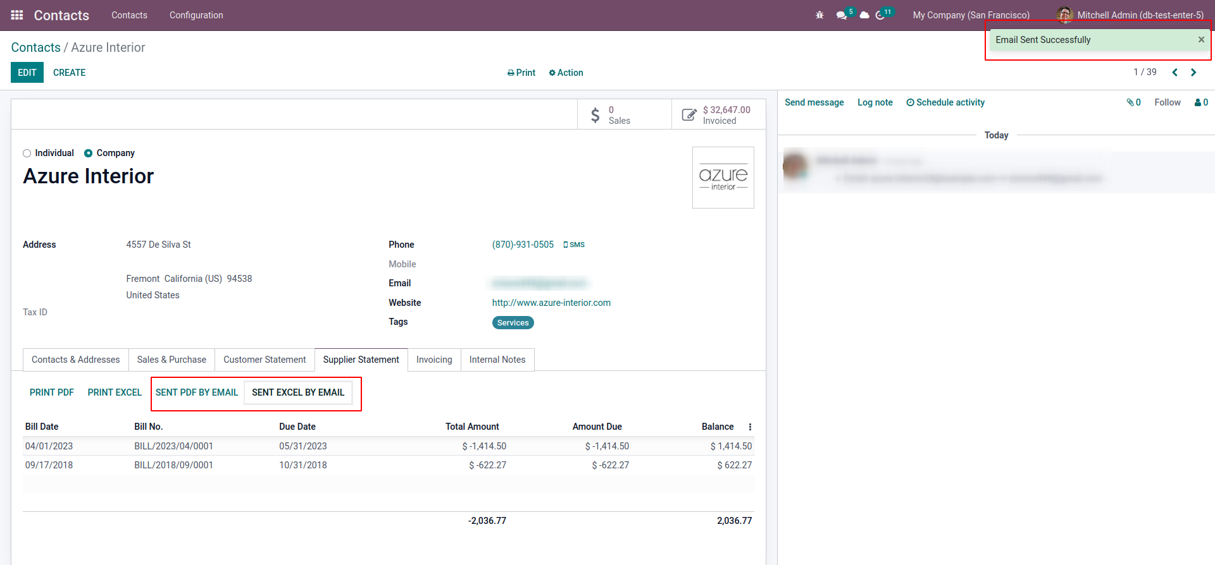Click the EDIT button
1215x565 pixels.
click(x=27, y=73)
